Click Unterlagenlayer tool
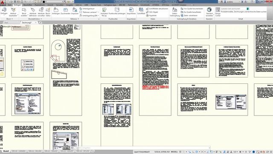This screenshot has width=273, height=154. pyautogui.click(x=87, y=9)
